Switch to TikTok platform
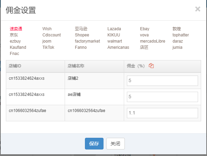 click(x=48, y=47)
